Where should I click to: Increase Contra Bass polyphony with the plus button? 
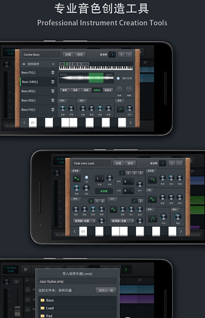coord(121,54)
